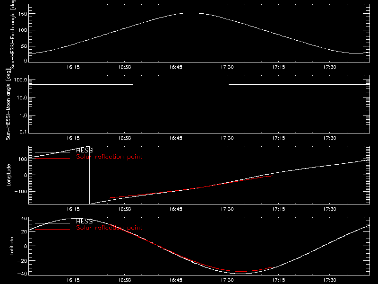
Task: Click the -100 tick on Longitude plot
Action: 21,191
